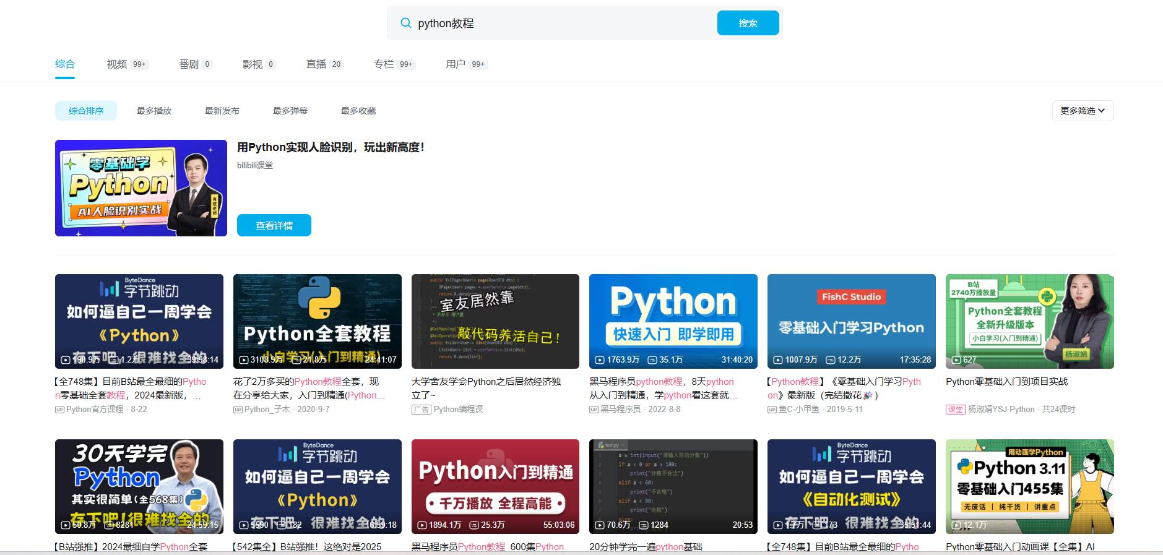This screenshot has width=1163, height=555.
Task: Visit uploader 鱼C-小甲鱼
Action: 799,409
